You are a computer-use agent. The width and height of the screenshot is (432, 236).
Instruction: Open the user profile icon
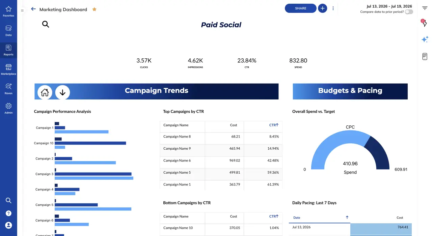(8, 225)
